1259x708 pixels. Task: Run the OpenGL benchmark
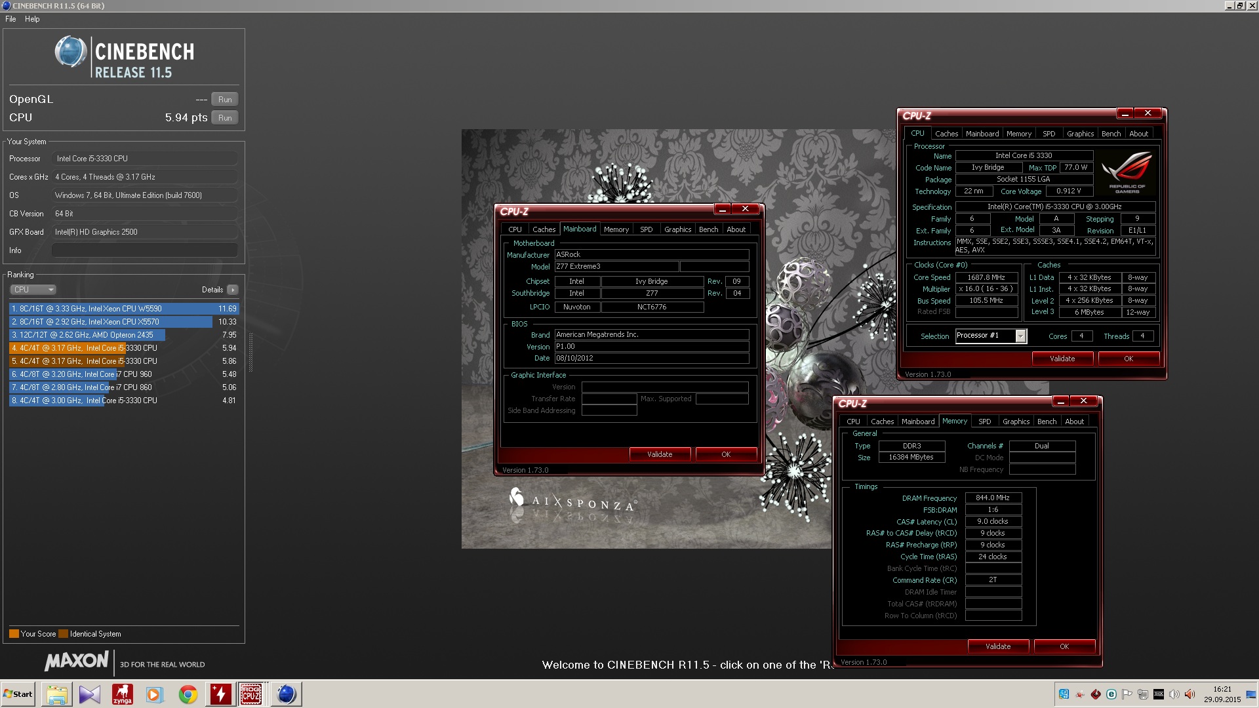click(x=225, y=100)
